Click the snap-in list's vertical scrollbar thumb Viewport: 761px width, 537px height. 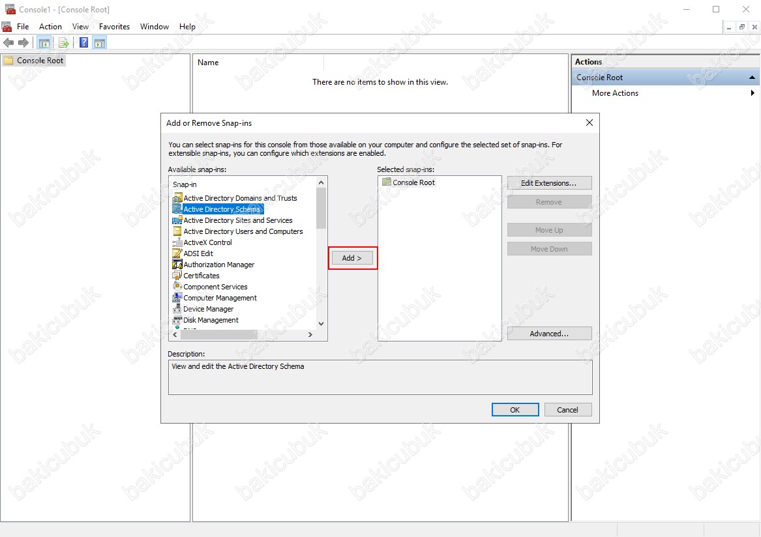[321, 208]
